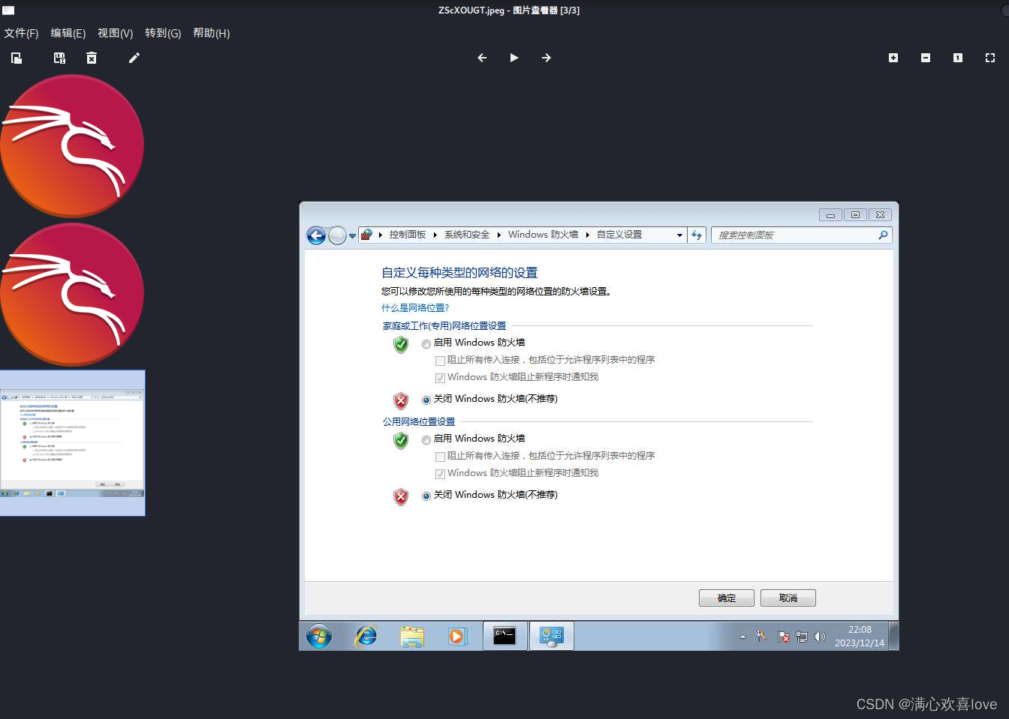Switch to the command prompt on the taskbar

[505, 636]
